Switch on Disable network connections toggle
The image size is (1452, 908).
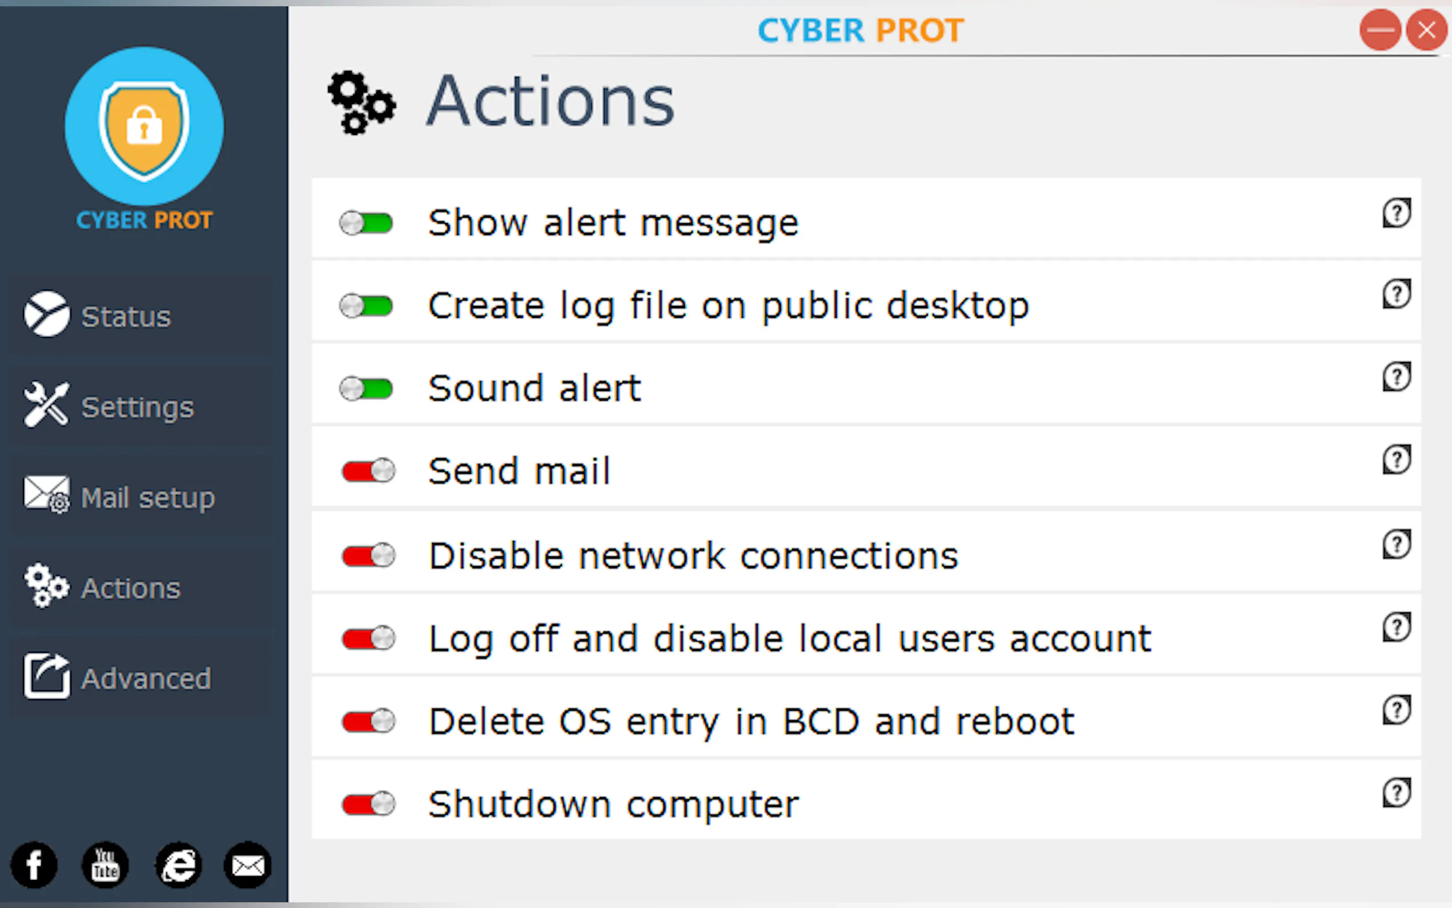click(x=369, y=555)
